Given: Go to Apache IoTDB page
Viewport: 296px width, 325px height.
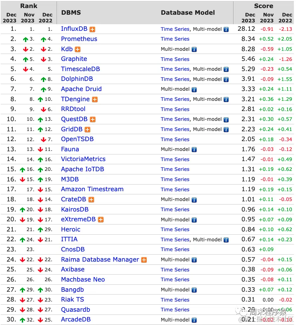Looking at the screenshot, I should (83, 169).
